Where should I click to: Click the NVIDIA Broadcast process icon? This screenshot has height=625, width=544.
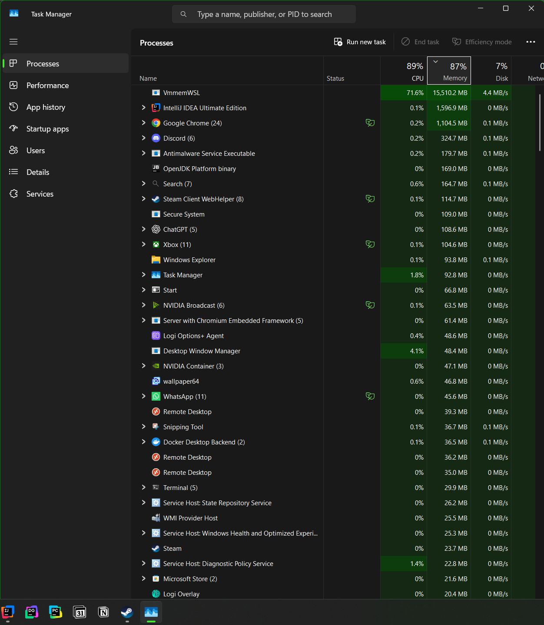[x=156, y=305]
